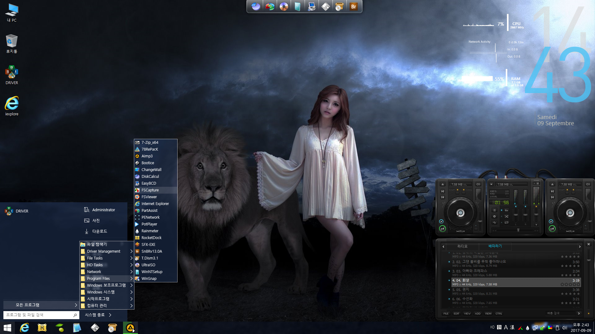Expand the 컴퓨터 관리 folder
595x334 pixels.
(x=107, y=306)
